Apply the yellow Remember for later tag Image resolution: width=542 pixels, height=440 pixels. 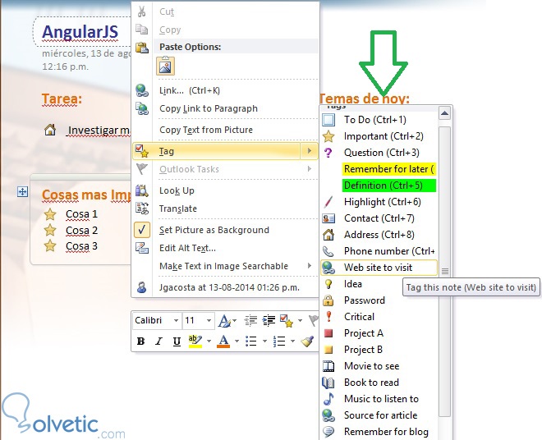click(x=389, y=169)
